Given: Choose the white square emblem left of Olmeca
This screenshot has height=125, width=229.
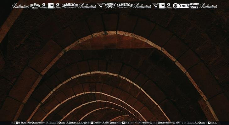Looking at the screenshot, I should coord(162,6).
